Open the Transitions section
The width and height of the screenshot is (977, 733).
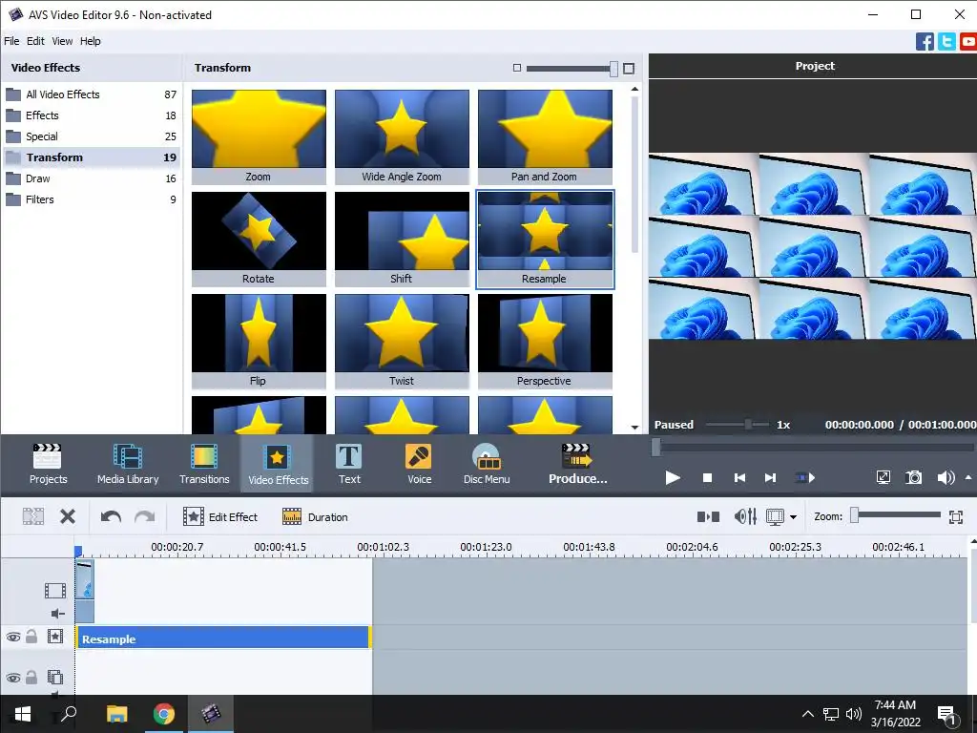(204, 464)
